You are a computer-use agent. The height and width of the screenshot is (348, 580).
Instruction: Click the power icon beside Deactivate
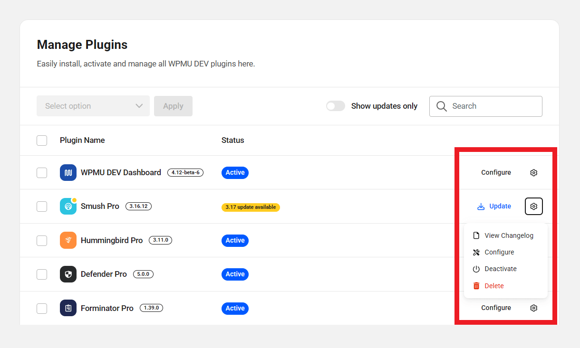(x=476, y=269)
